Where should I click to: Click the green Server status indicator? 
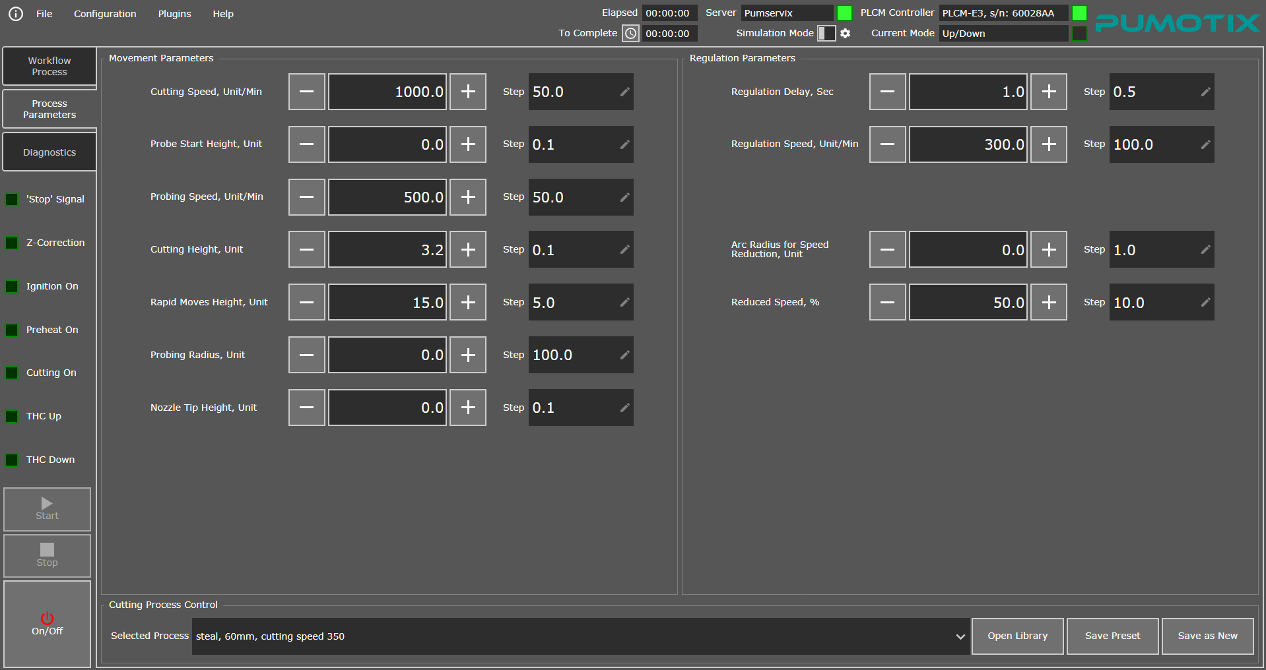pos(844,13)
